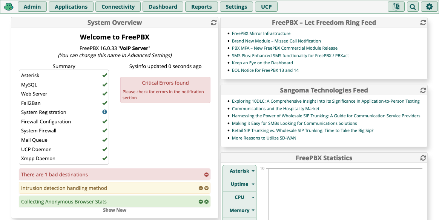The height and width of the screenshot is (220, 439).
Task: Open EOL Notice for FreePBX 13 and 14
Action: 265,70
